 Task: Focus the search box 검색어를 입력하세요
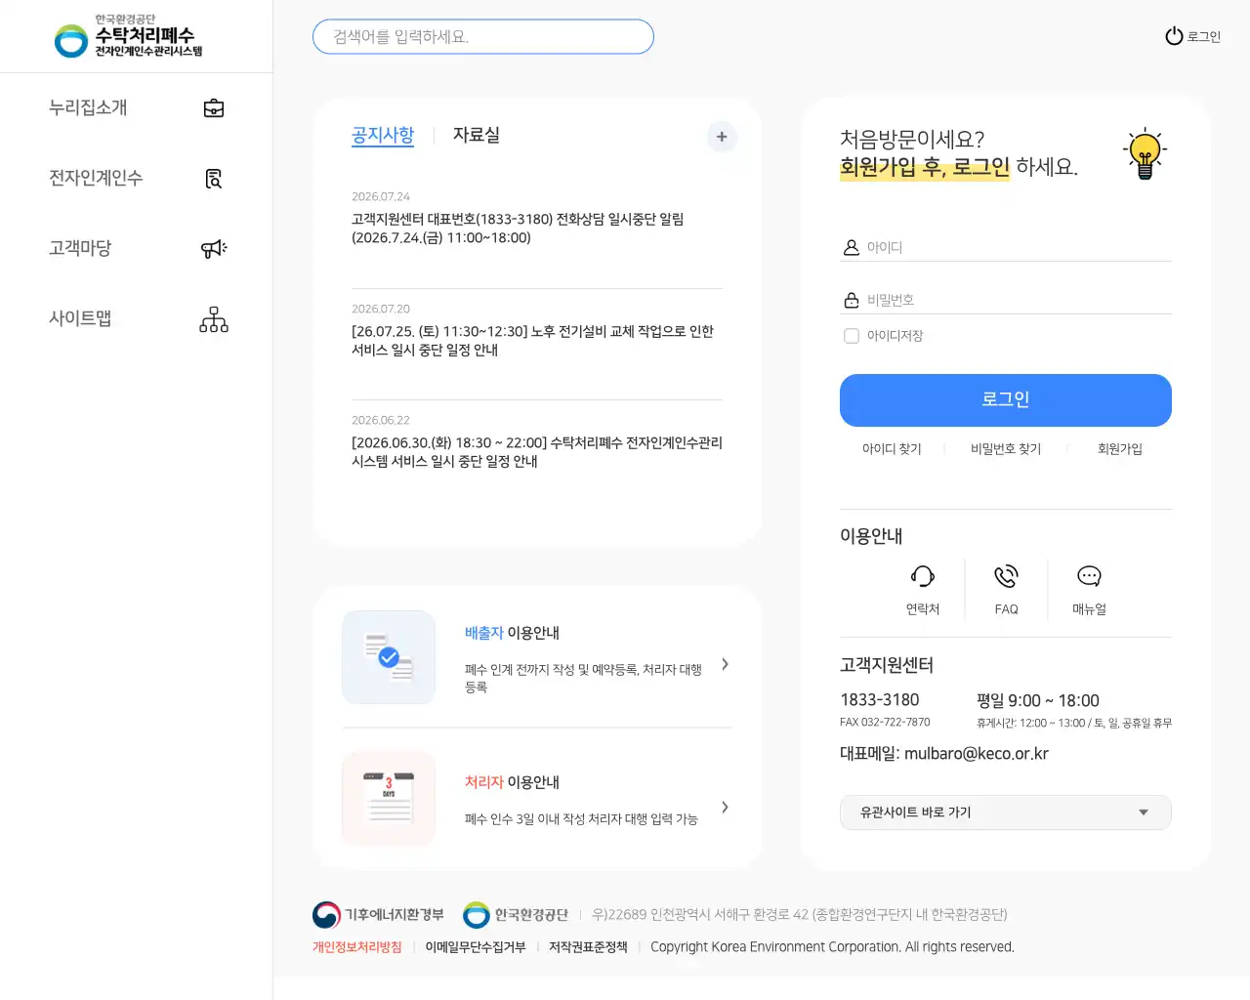(x=483, y=37)
